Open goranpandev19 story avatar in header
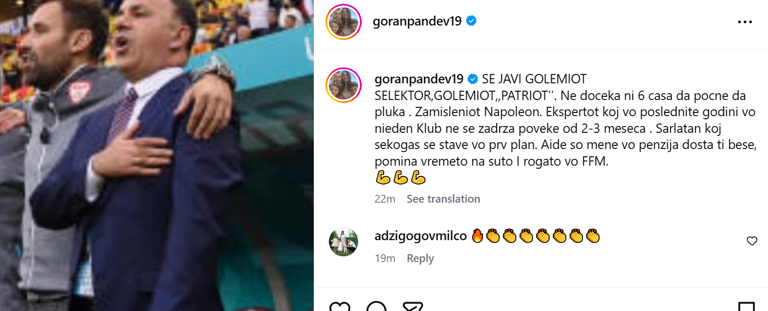Screen dimensions: 768x311 coord(344,22)
